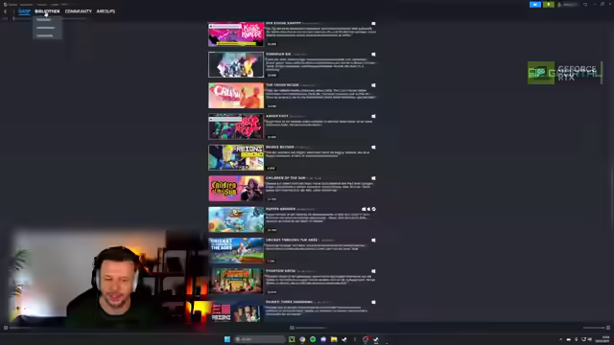
Task: Click the Windows icon on Reigns: Three Kingdoms row
Action: [373, 302]
